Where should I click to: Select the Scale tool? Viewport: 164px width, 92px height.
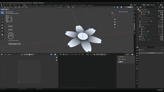2,25
